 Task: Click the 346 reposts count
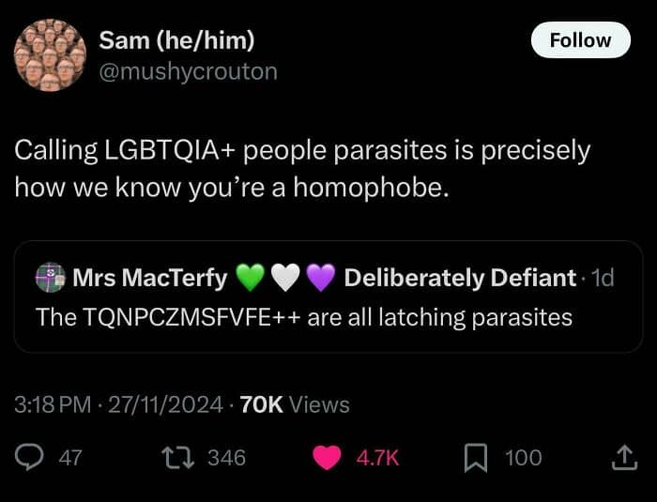pos(226,457)
